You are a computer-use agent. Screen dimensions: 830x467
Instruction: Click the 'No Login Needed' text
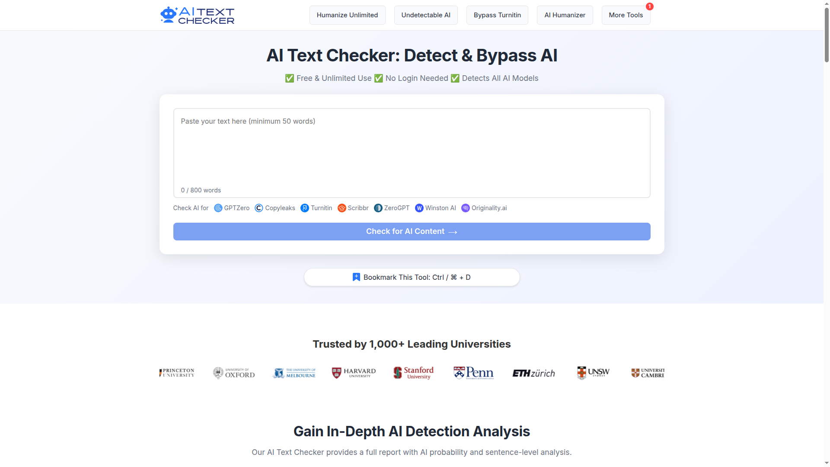tap(417, 78)
